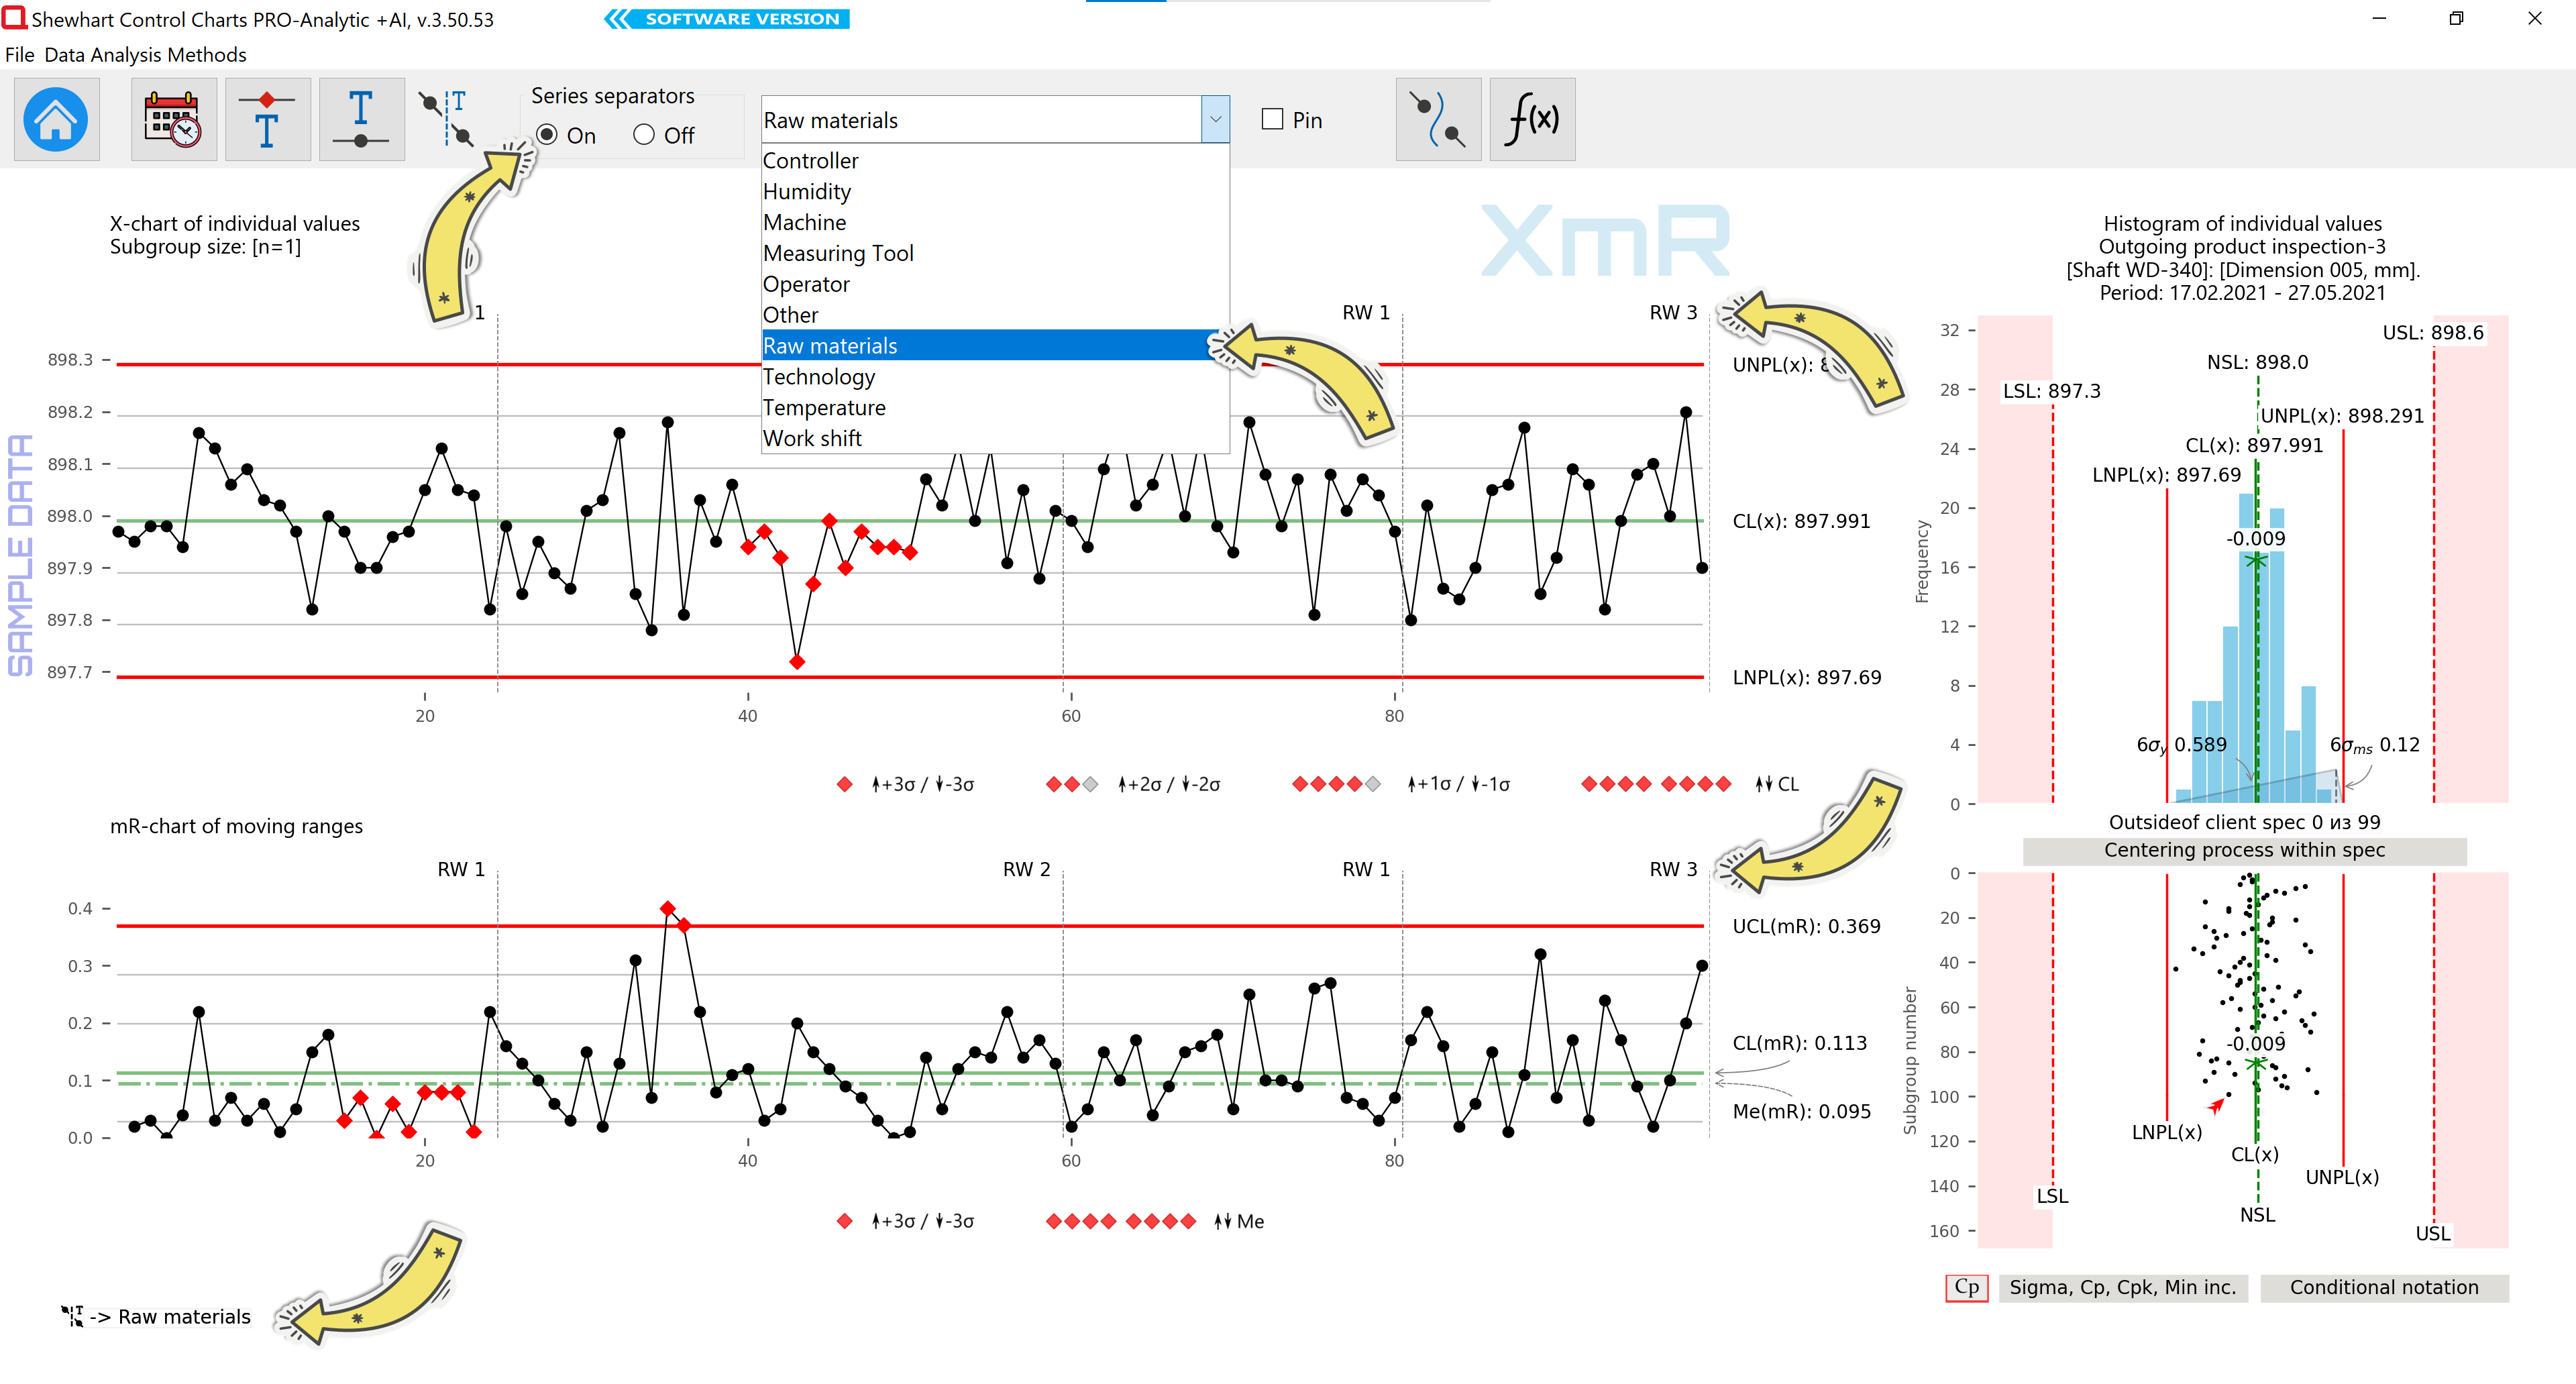2576x1384 pixels.
Task: Open the f(x) function tool
Action: pyautogui.click(x=1531, y=120)
